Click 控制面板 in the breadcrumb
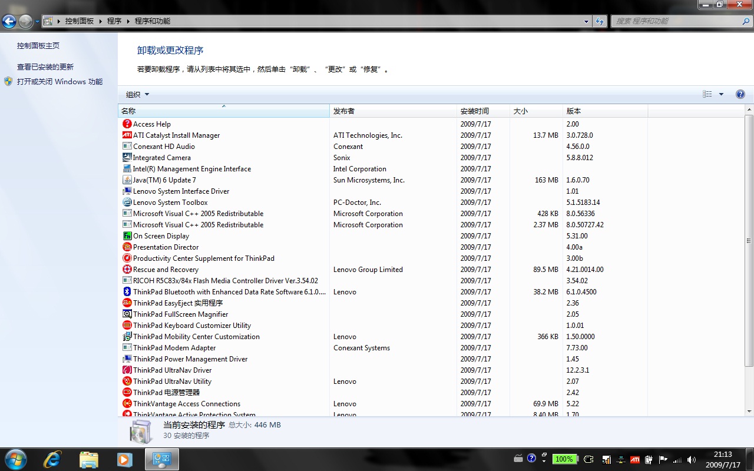Image resolution: width=754 pixels, height=471 pixels. click(79, 21)
